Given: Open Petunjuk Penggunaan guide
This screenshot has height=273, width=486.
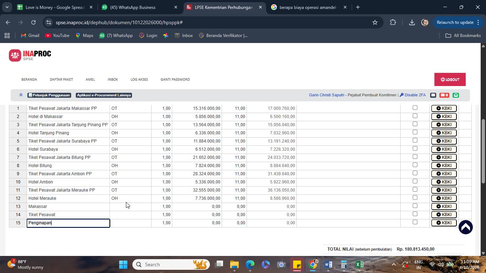Looking at the screenshot, I should tap(49, 95).
